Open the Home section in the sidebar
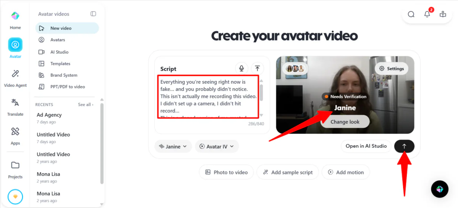Screen dimensions: 458x208 pyautogui.click(x=15, y=20)
